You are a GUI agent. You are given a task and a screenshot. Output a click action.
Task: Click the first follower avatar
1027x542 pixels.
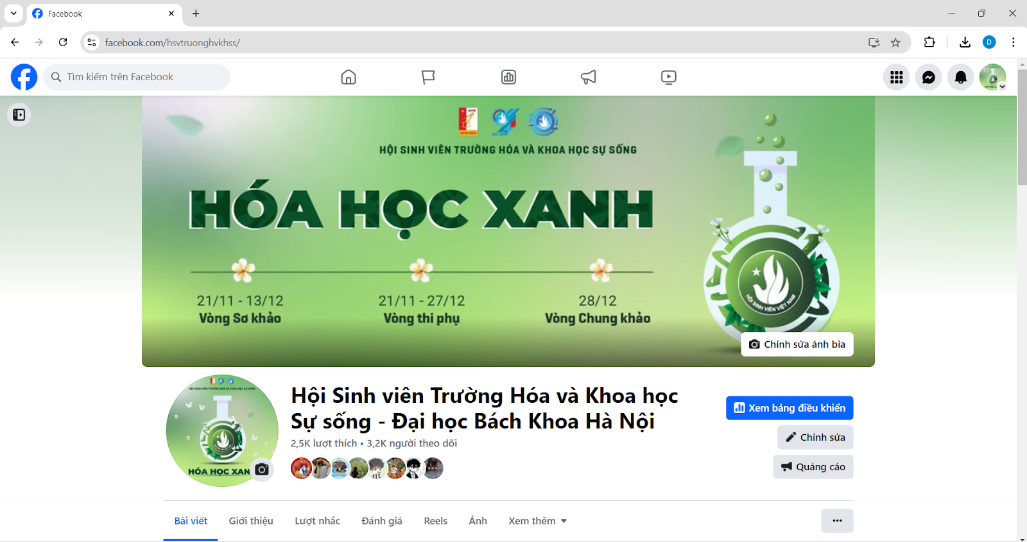301,468
